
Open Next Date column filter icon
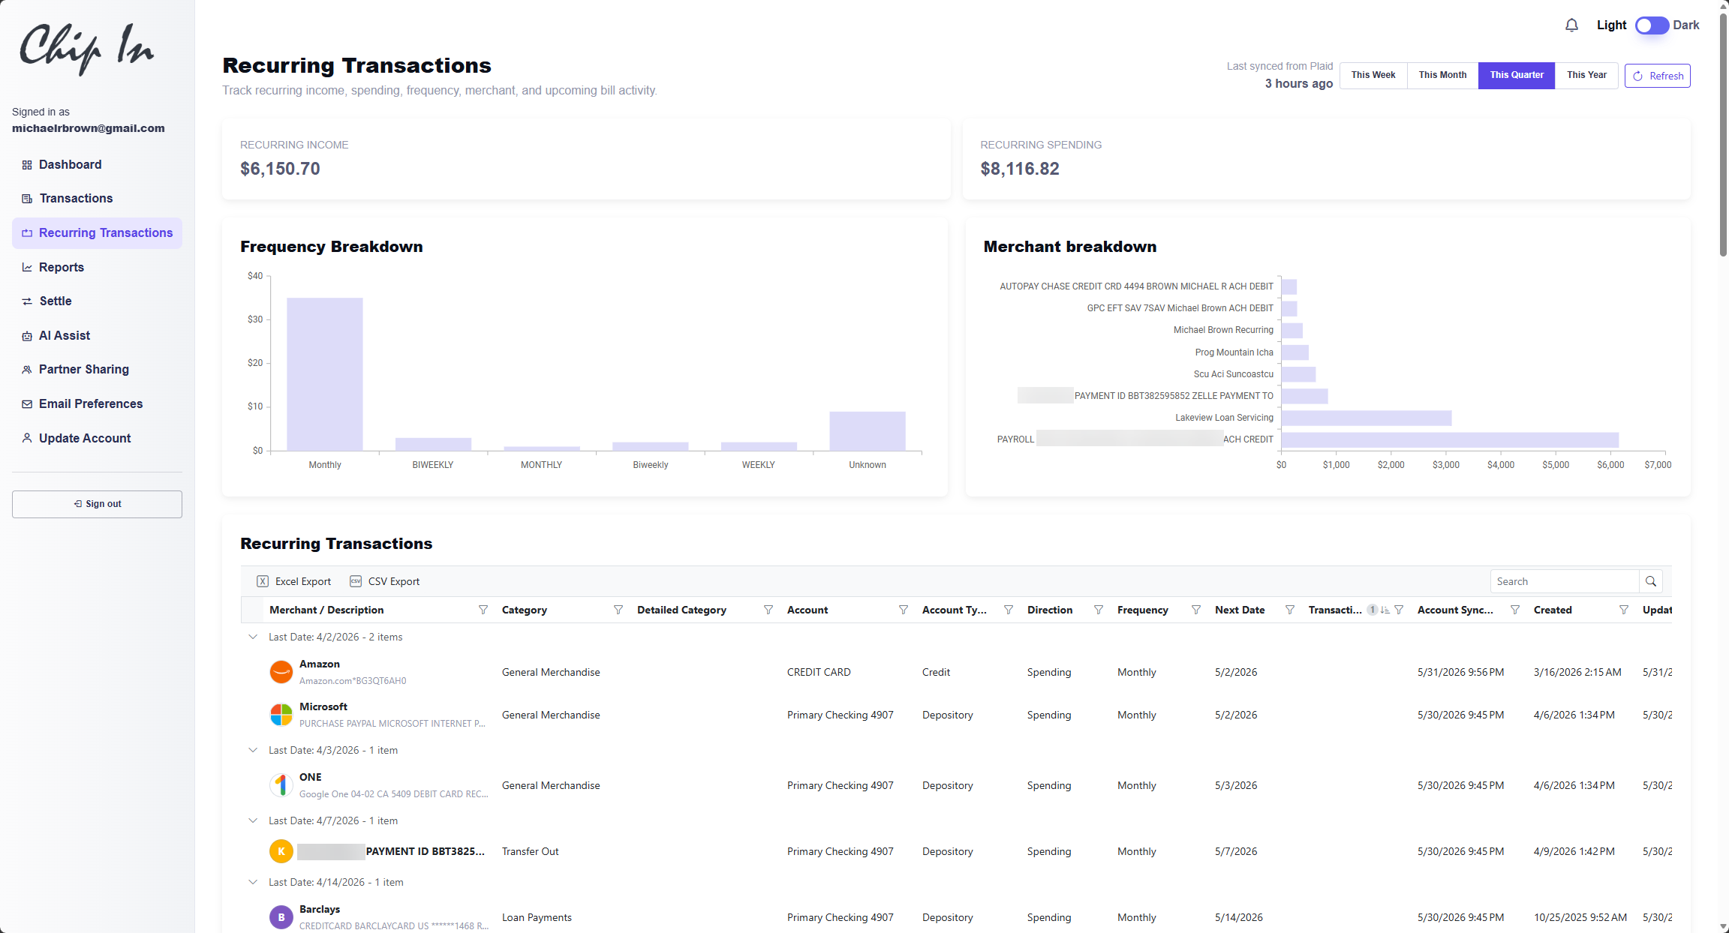(1290, 610)
